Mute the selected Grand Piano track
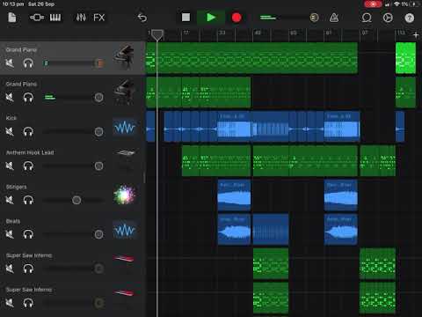The height and width of the screenshot is (317, 422). coord(10,63)
